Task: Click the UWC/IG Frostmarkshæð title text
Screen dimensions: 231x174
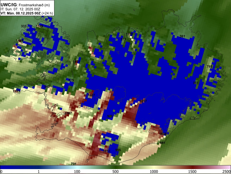Action: [25, 5]
